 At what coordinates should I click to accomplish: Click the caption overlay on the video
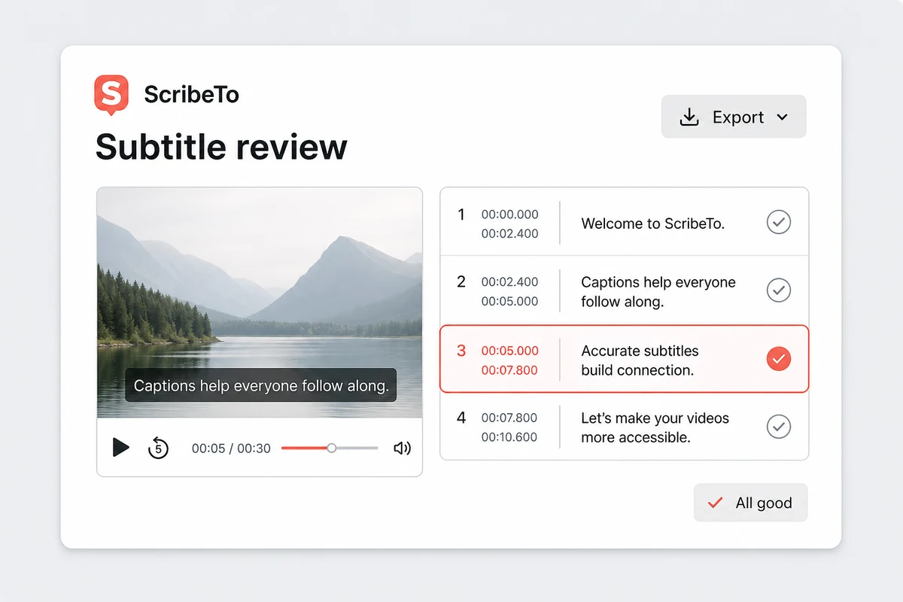click(260, 386)
